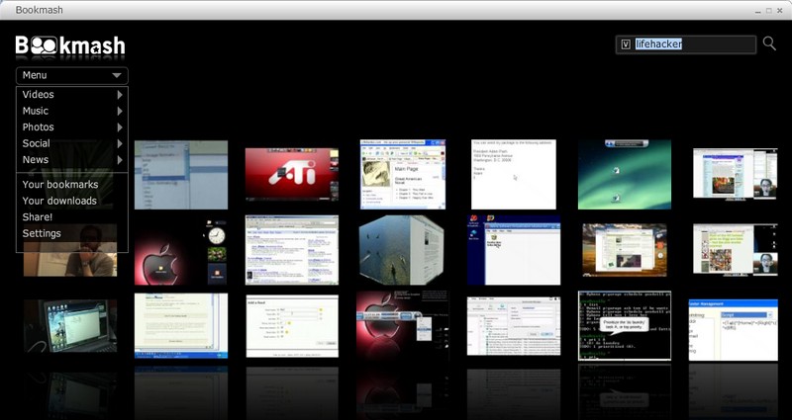Open the green aurora desktop thumbnail
The height and width of the screenshot is (420, 792).
click(625, 174)
